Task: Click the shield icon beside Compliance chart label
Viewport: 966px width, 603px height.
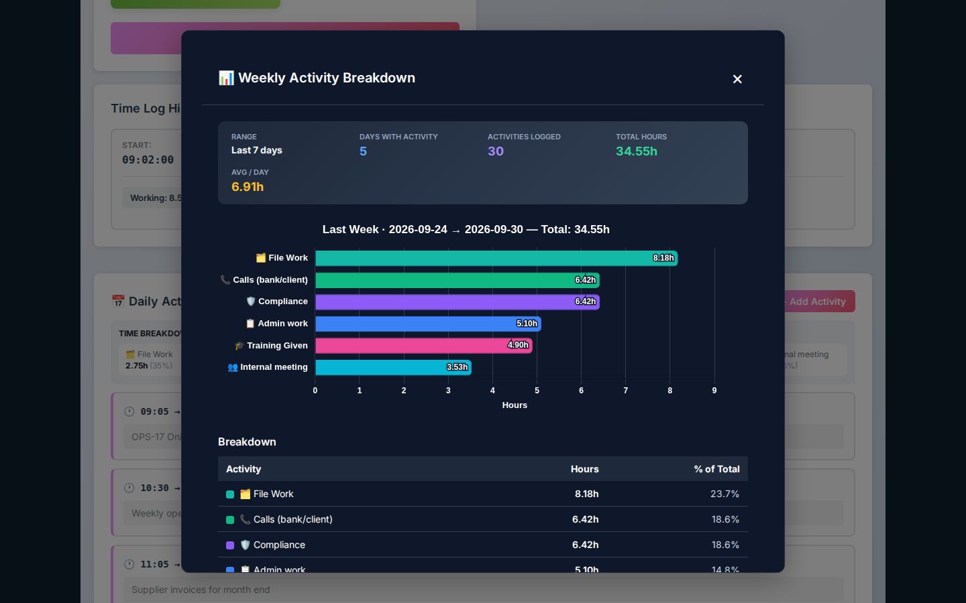Action: tap(251, 301)
